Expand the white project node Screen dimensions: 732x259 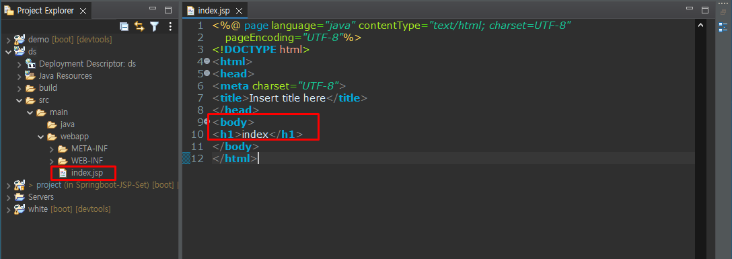(8, 209)
